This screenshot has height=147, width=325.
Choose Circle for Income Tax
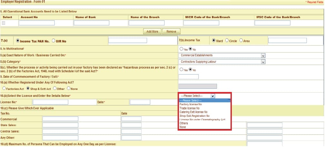click(x=227, y=41)
